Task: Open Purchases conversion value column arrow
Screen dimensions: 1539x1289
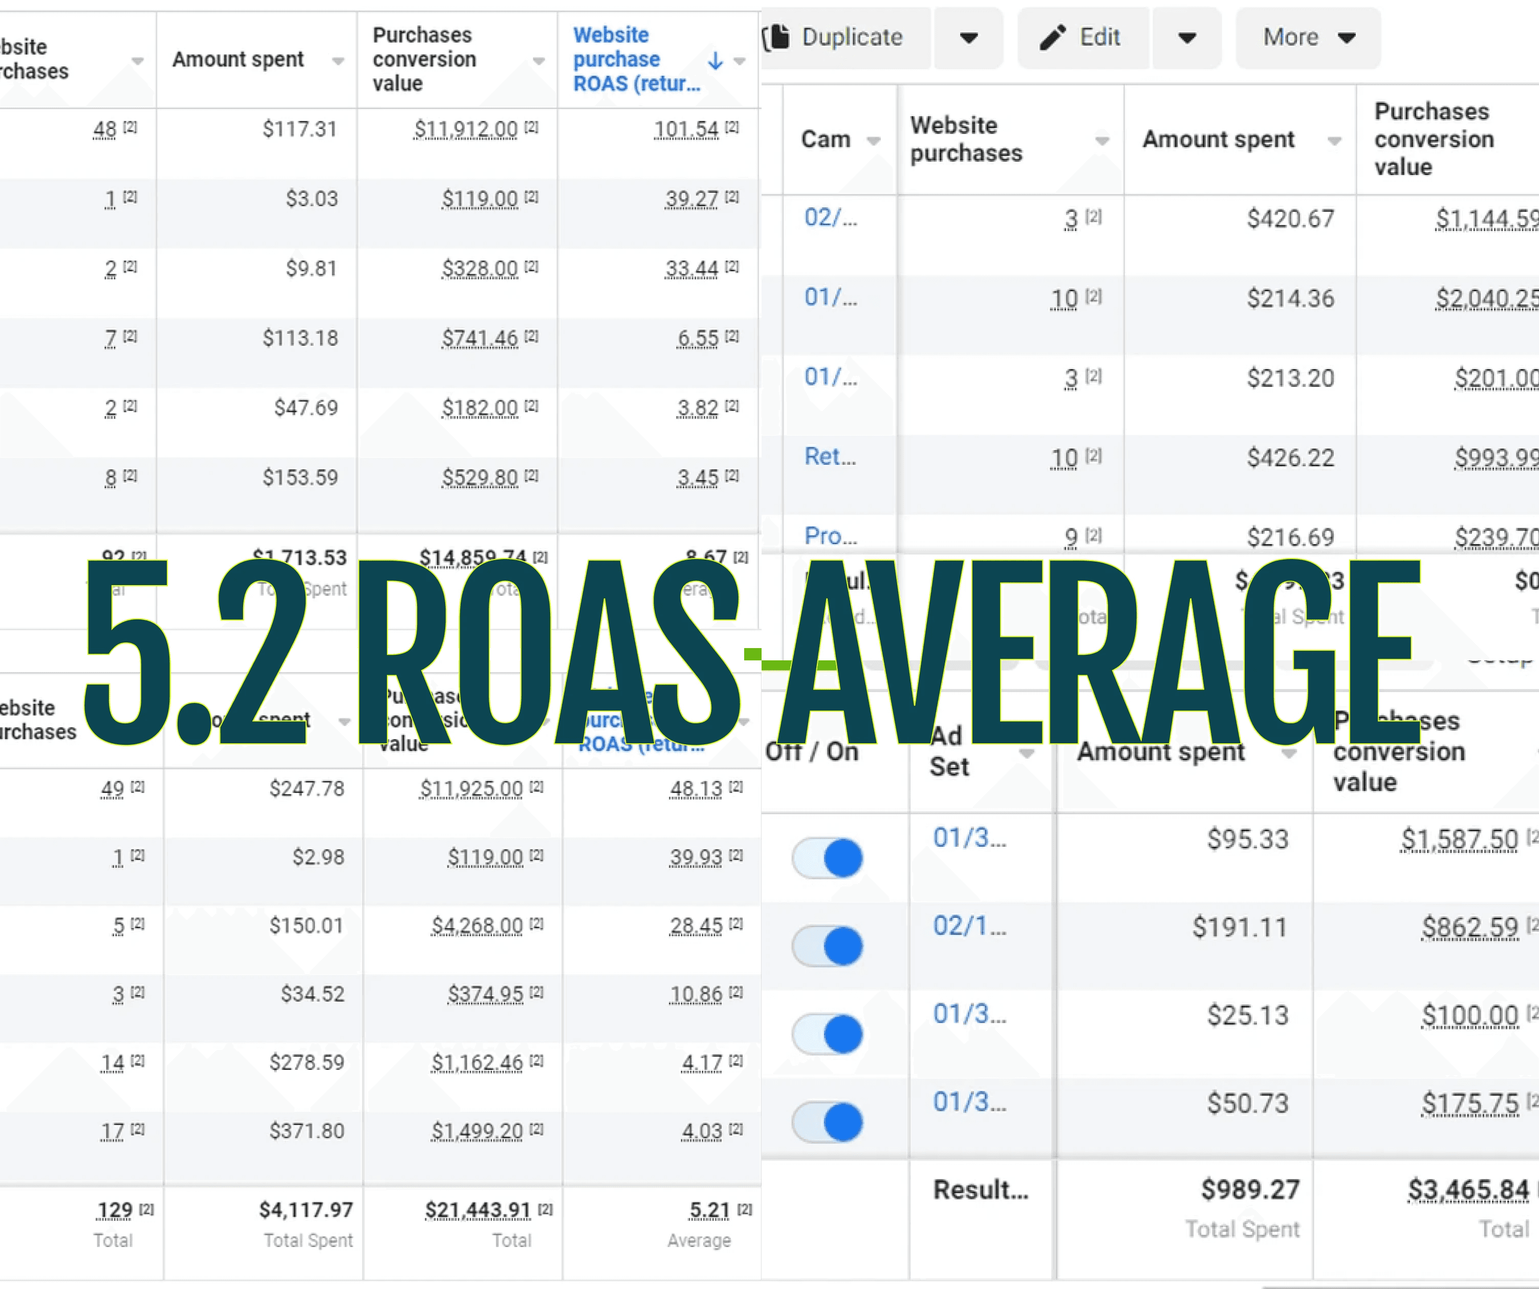Action: coord(538,61)
